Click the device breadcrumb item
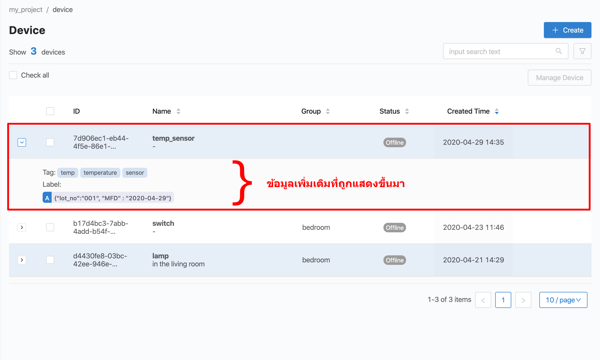This screenshot has width=600, height=360. point(63,10)
